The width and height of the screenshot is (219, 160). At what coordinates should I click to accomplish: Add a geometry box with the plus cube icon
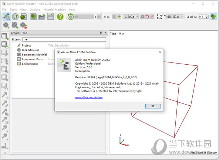pos(5,37)
